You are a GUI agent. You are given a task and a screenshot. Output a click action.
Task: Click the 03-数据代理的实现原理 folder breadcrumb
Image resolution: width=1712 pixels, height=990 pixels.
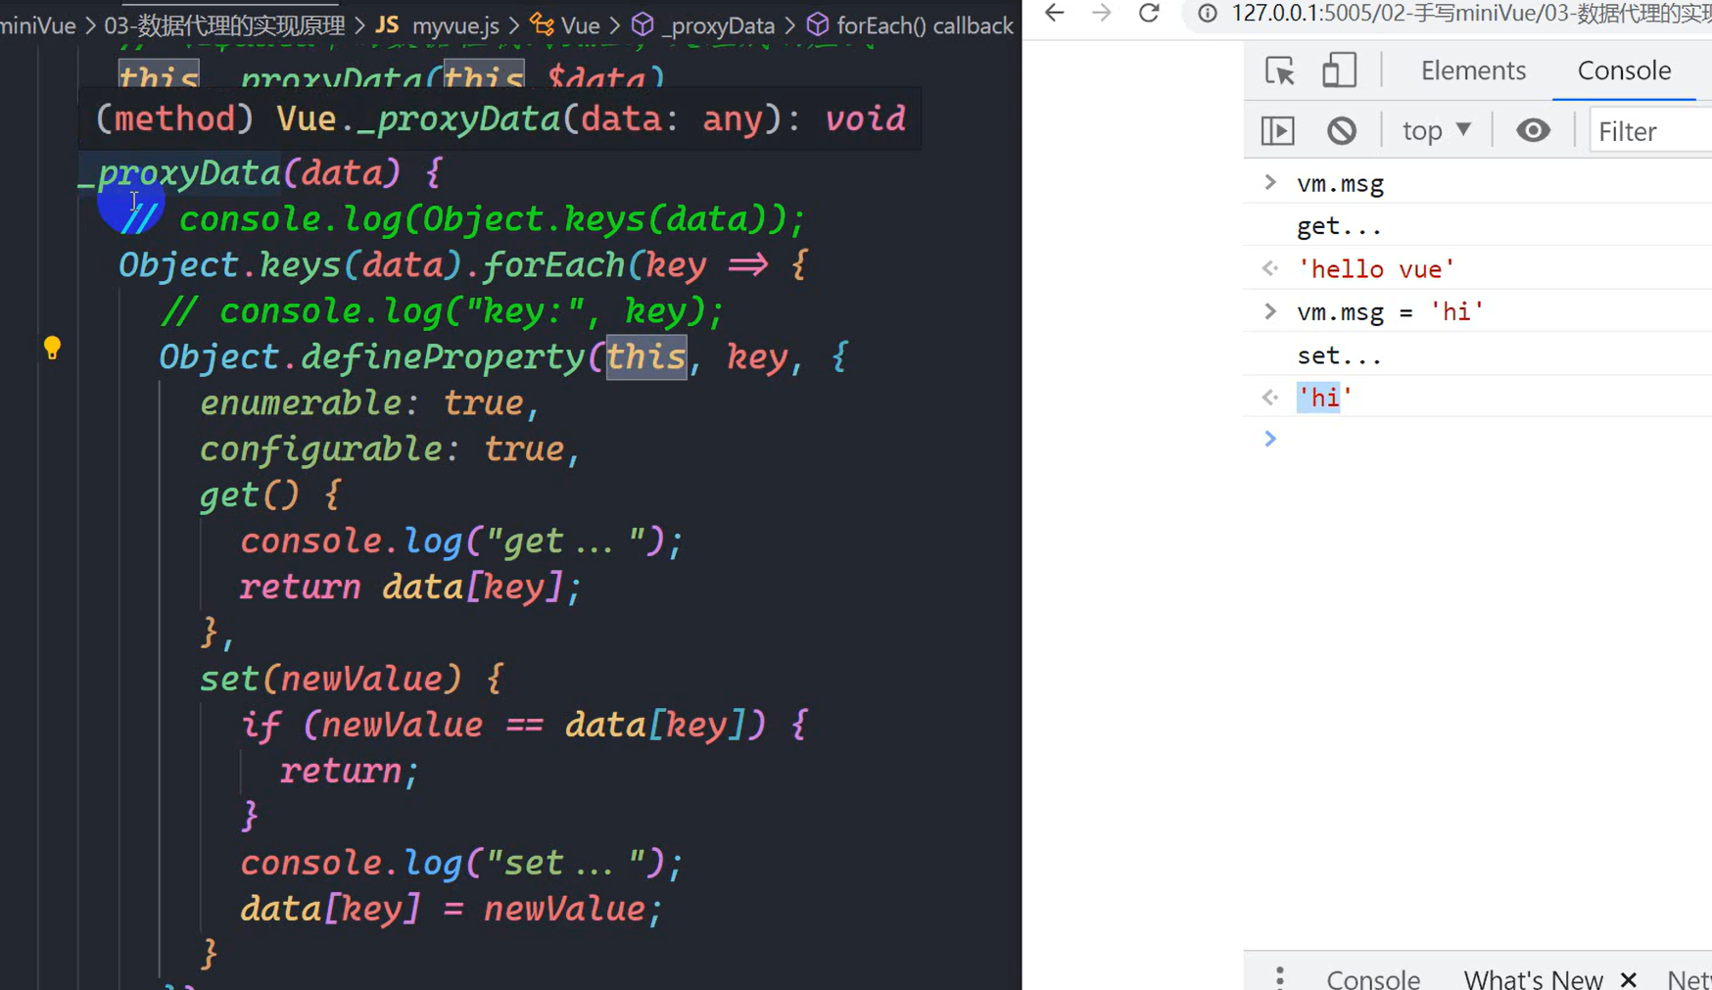tap(224, 25)
